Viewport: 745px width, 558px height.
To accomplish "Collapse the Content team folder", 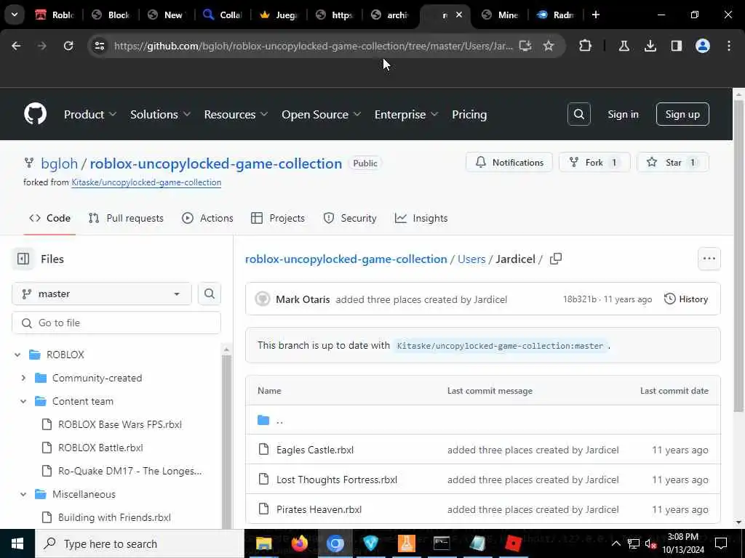I will (x=23, y=401).
